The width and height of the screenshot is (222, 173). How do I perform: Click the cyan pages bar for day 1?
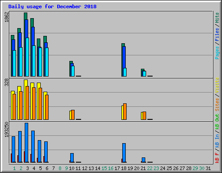click(x=14, y=63)
